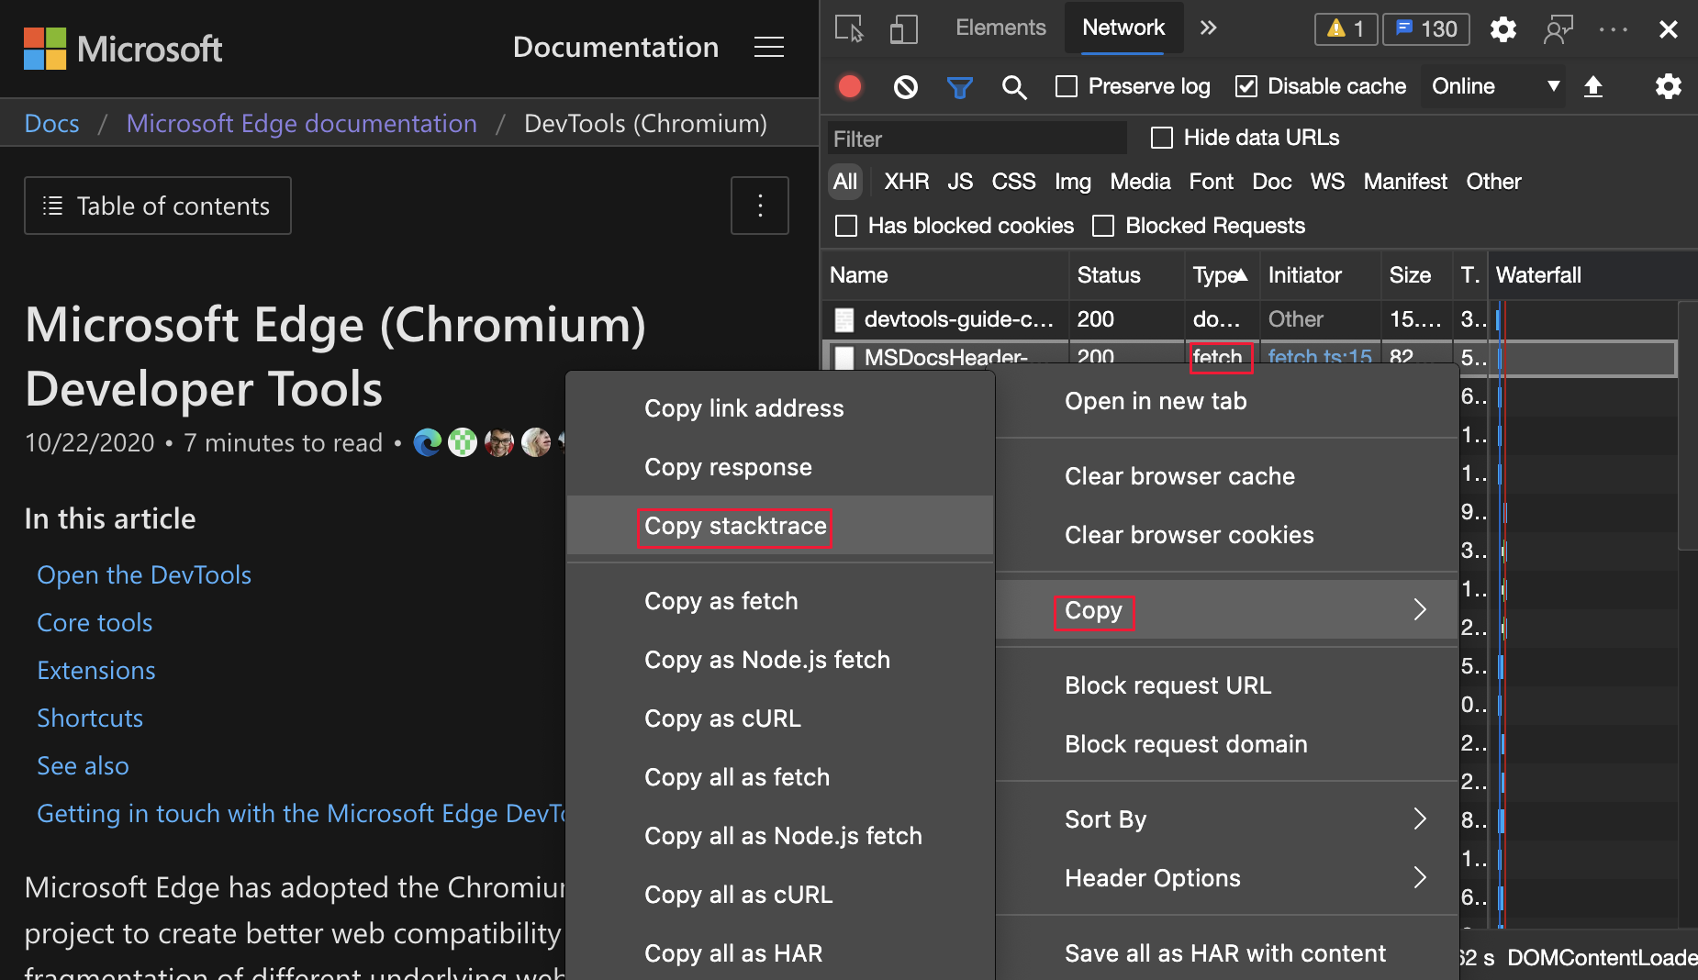Viewport: 1698px width, 980px height.
Task: Expand the Sort By submenu
Action: (1105, 819)
